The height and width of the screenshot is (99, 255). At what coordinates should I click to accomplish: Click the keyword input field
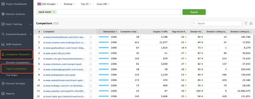coord(108,12)
